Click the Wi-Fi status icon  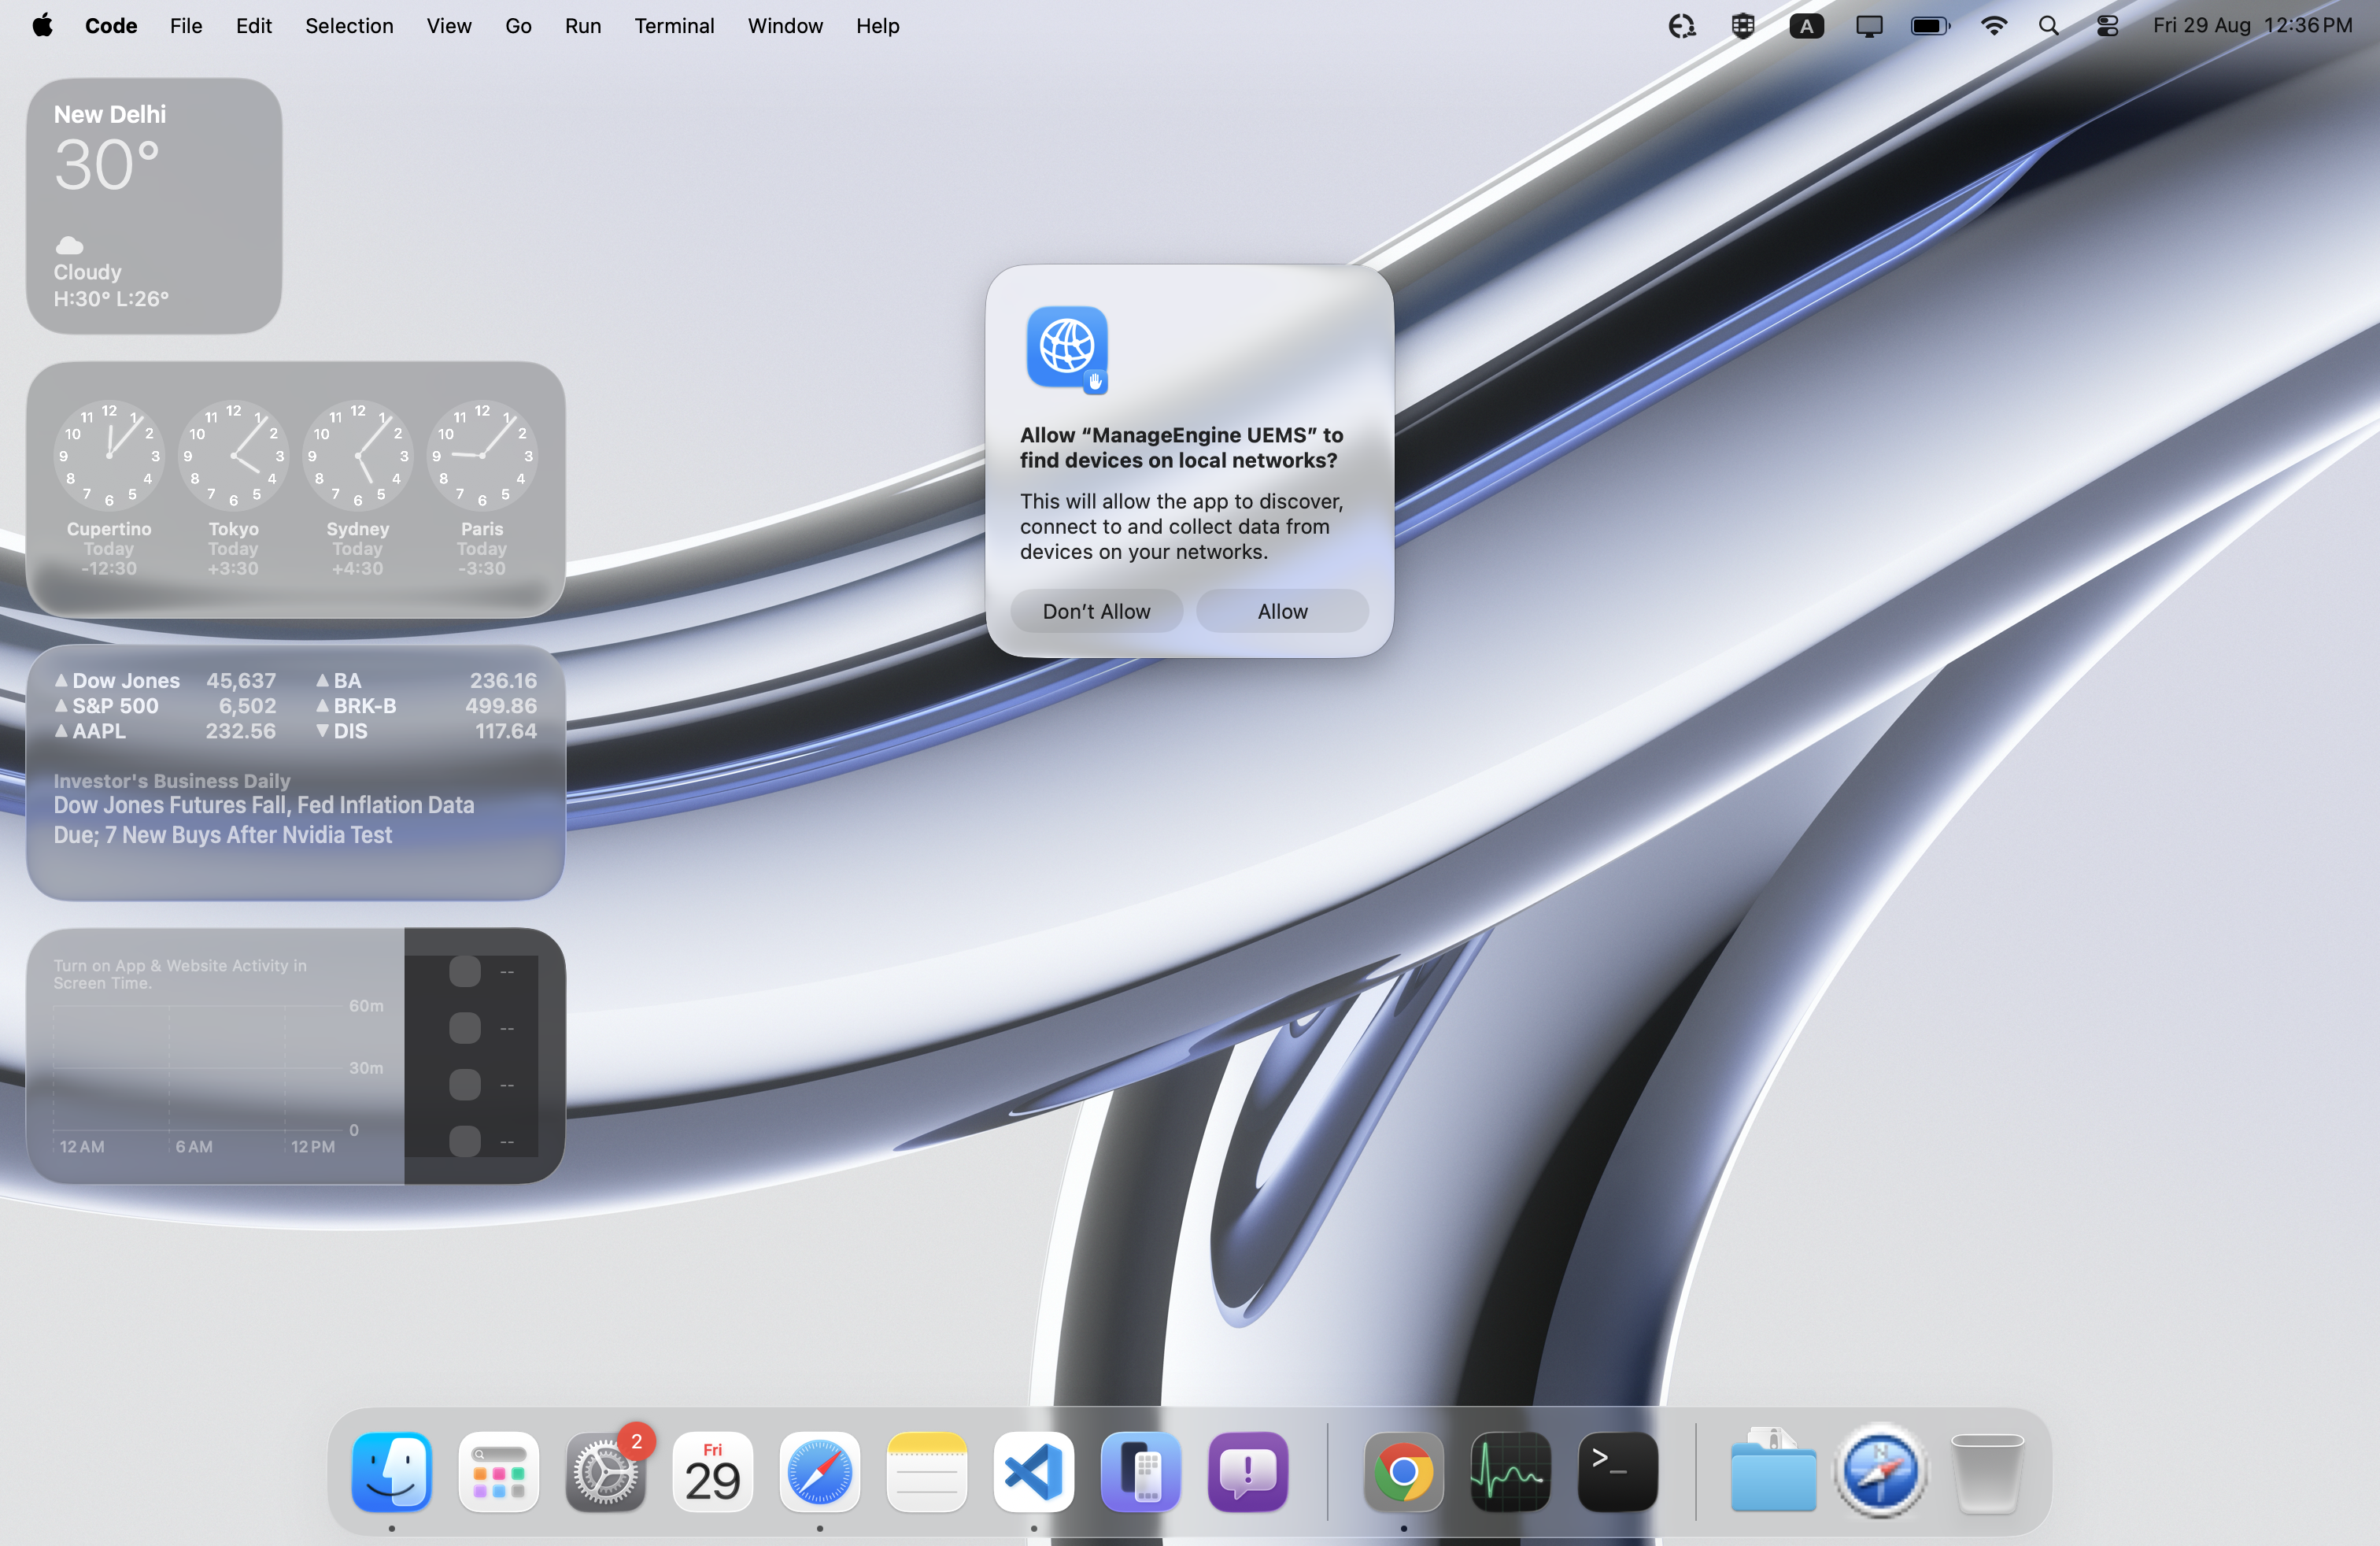[x=1993, y=26]
